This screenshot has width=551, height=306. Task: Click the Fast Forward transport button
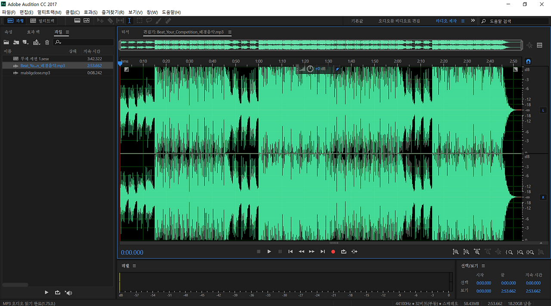312,251
